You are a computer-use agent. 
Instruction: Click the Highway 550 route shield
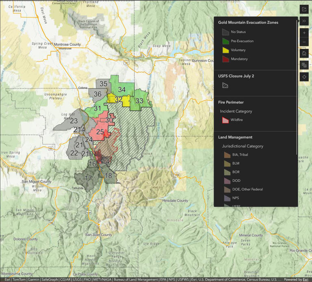coord(89,213)
